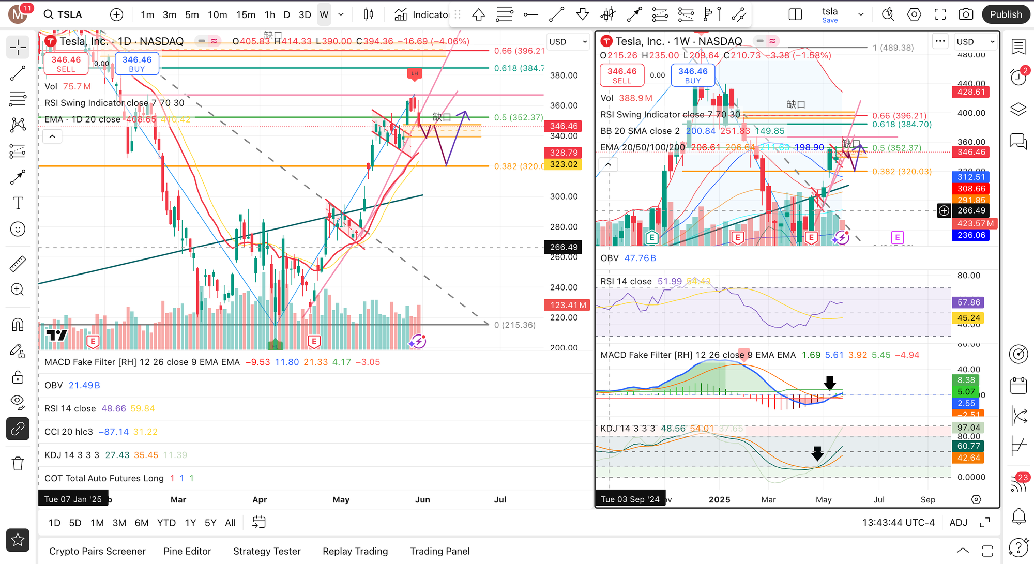The height and width of the screenshot is (564, 1034).
Task: Select the 15m interval
Action: coord(246,14)
